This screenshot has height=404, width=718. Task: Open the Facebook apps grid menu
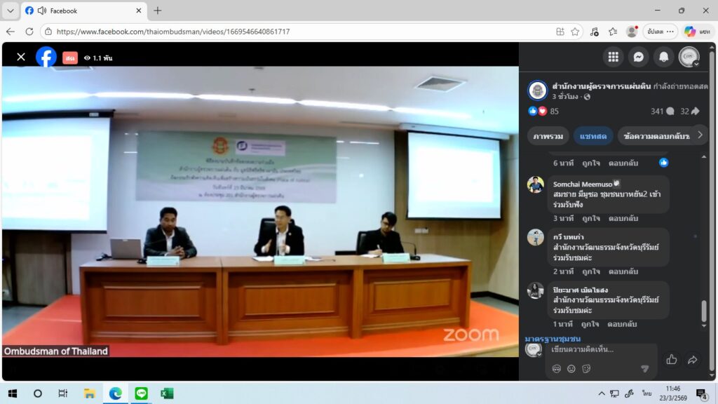(614, 57)
